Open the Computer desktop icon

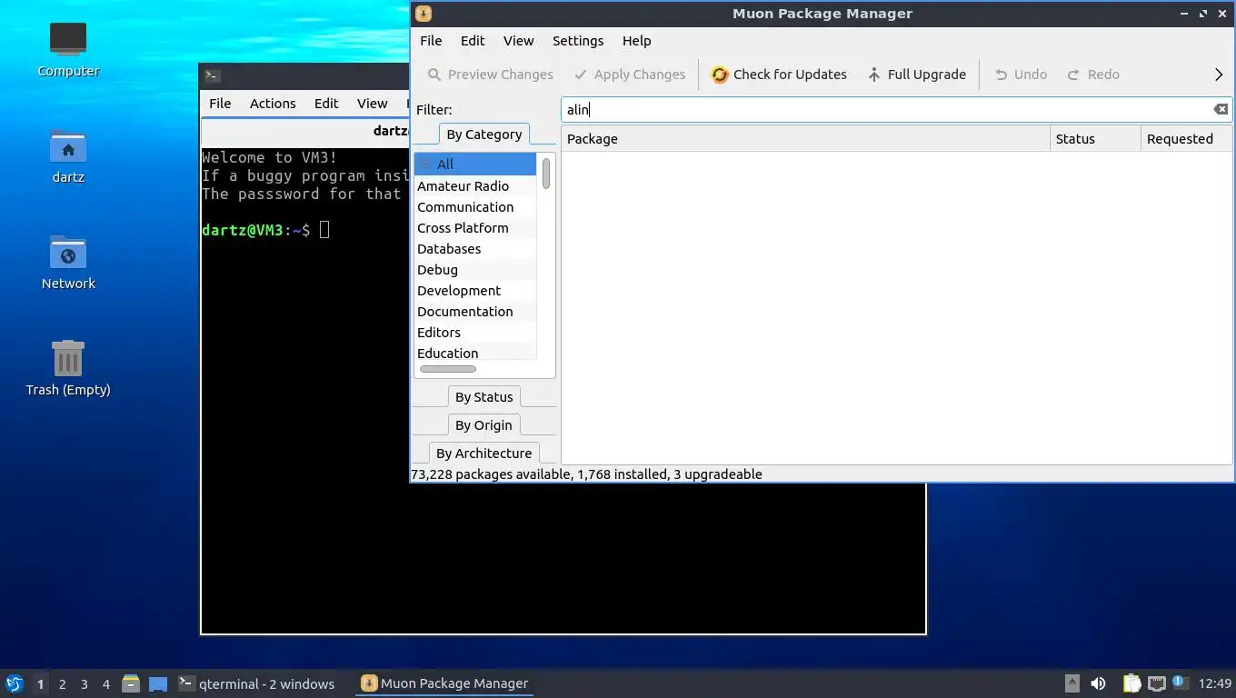pyautogui.click(x=68, y=49)
